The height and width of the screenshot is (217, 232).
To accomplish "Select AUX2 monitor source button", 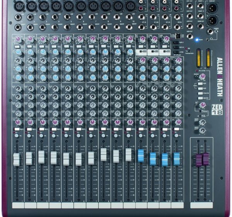I will pyautogui.click(x=200, y=89).
